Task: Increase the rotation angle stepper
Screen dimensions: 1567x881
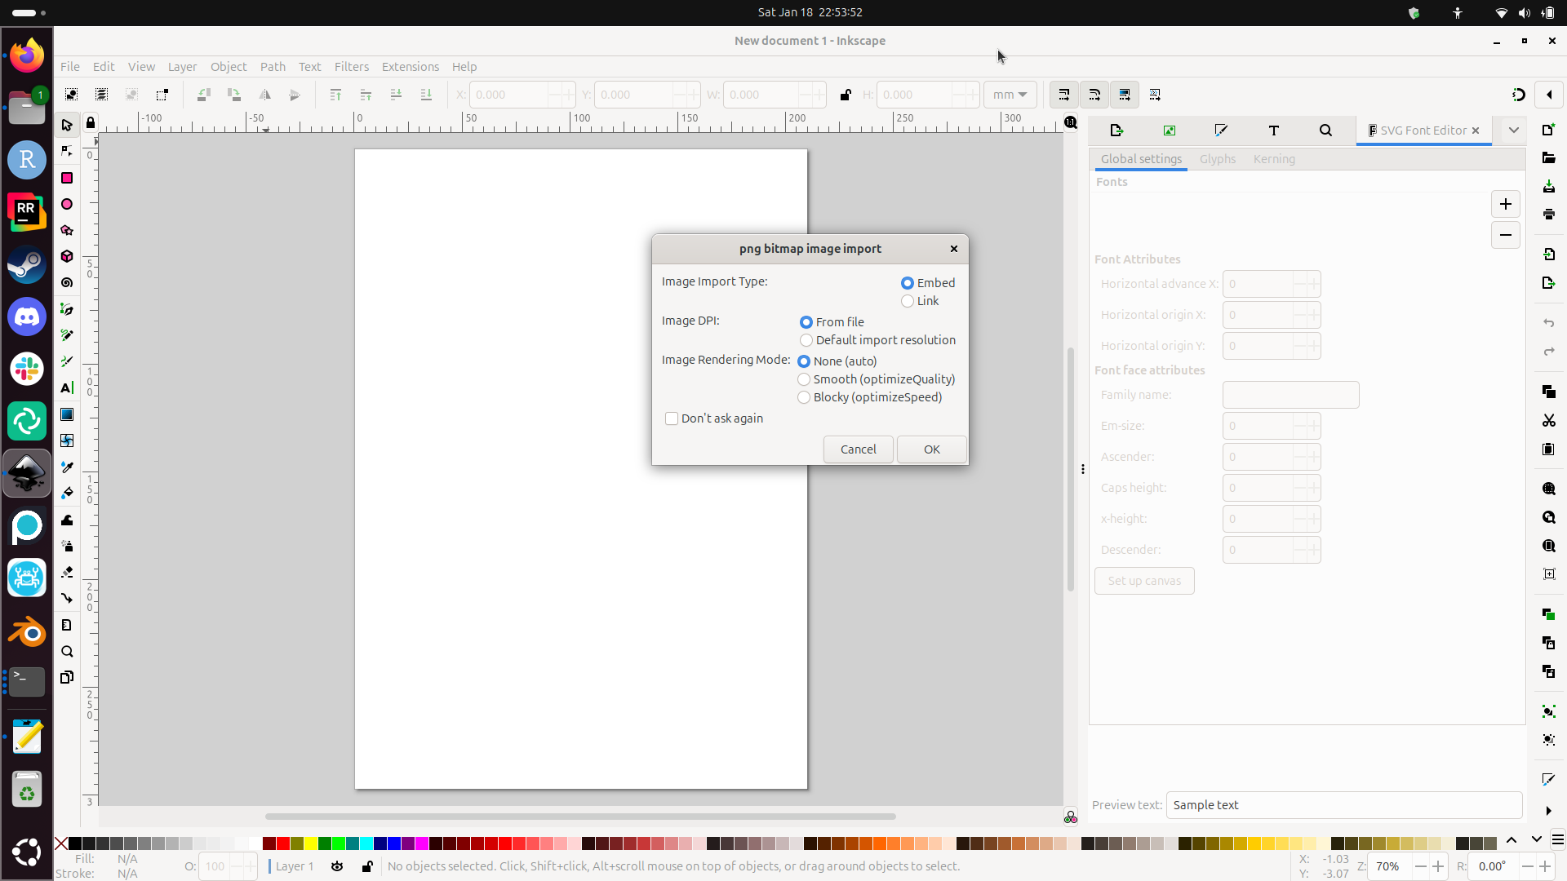Action: tap(1544, 866)
